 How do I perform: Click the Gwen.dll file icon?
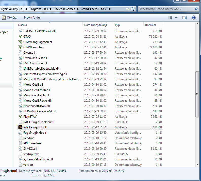[20, 53]
